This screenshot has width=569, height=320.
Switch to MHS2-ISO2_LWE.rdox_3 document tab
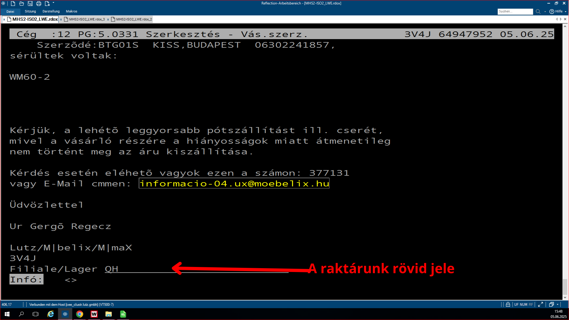[87, 19]
